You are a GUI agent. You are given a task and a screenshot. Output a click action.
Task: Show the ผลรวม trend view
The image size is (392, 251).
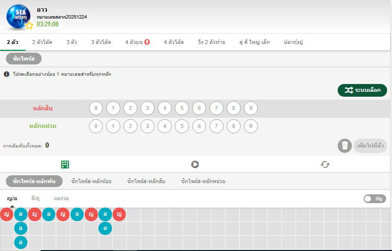click(61, 199)
